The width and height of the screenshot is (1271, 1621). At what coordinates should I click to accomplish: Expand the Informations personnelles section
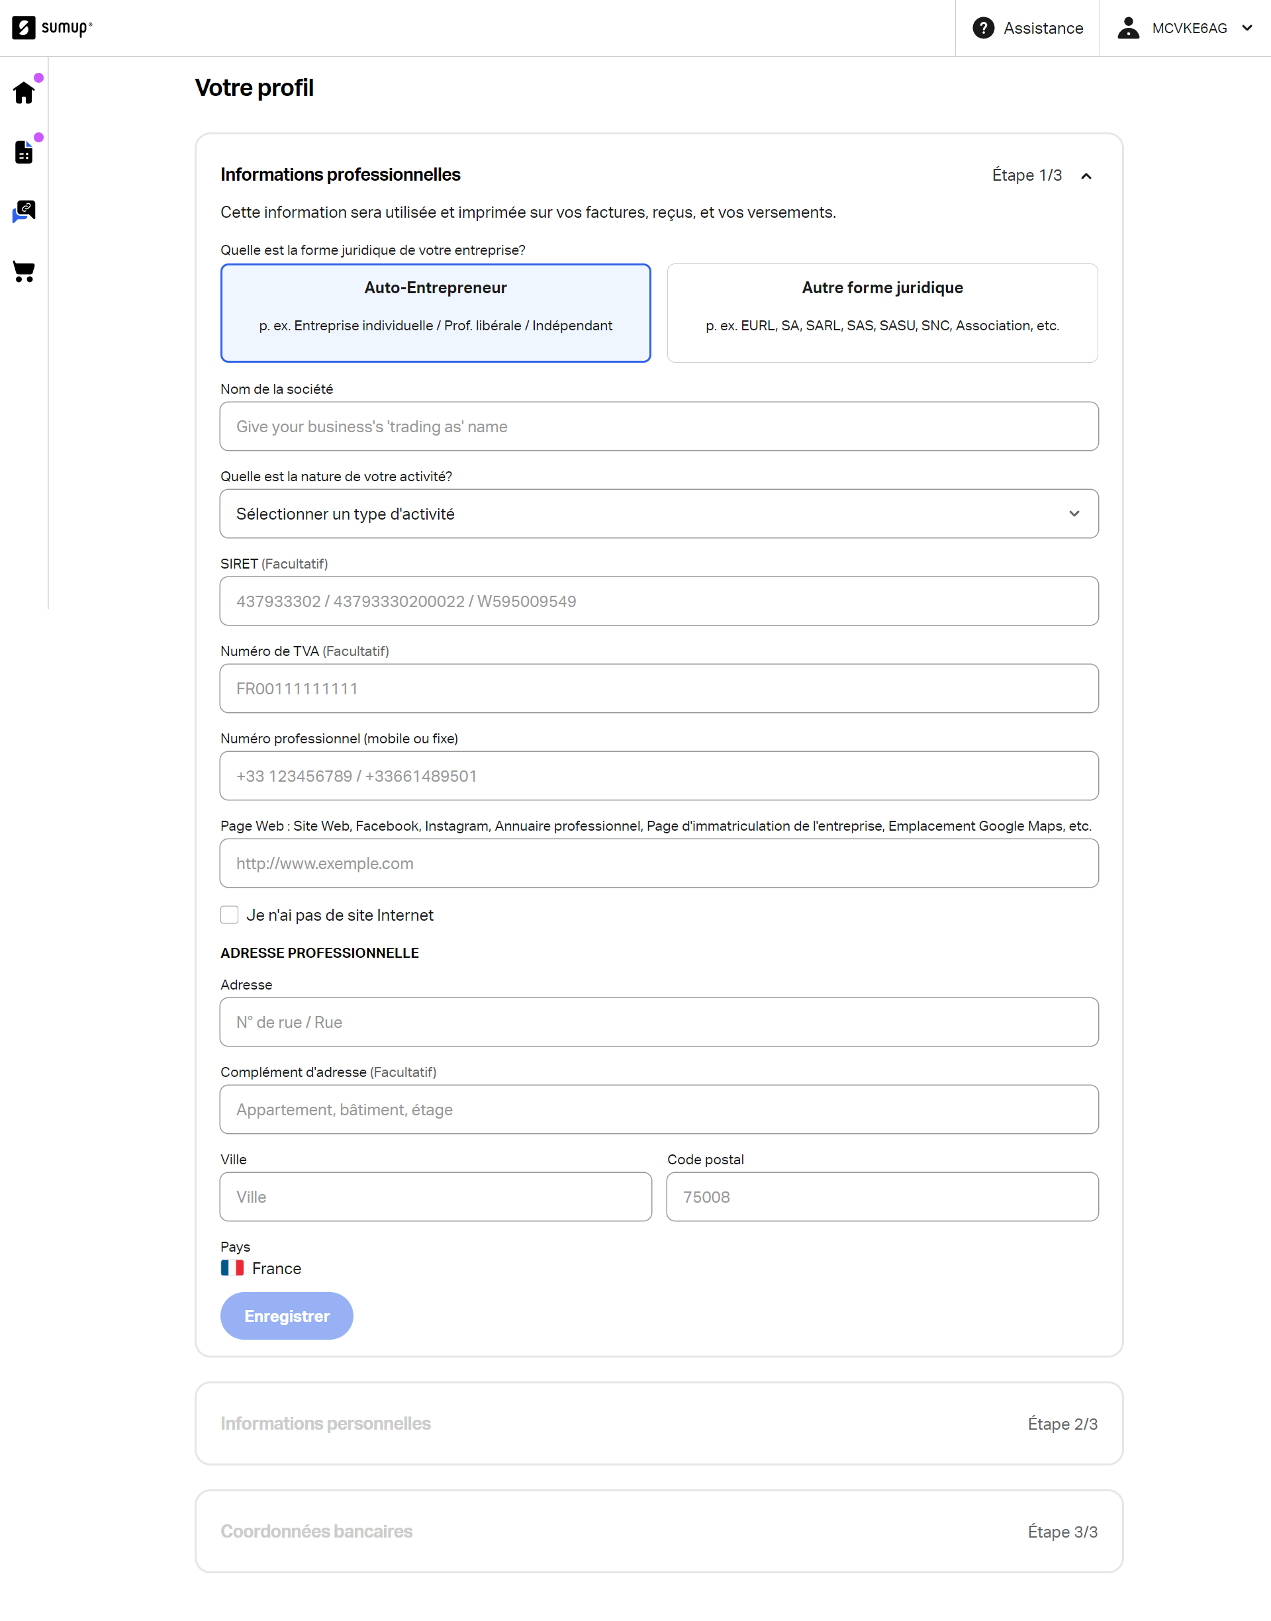(659, 1423)
